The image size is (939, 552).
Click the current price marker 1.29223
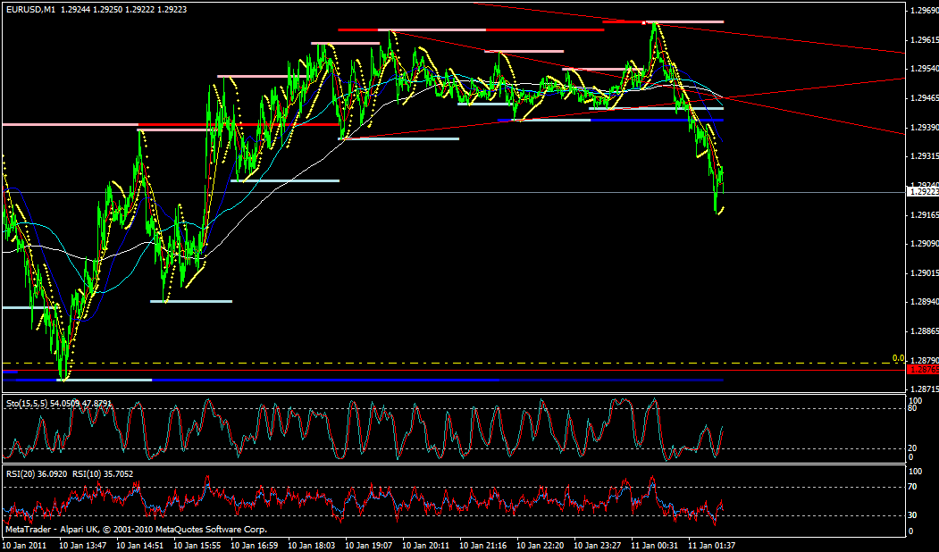[923, 192]
